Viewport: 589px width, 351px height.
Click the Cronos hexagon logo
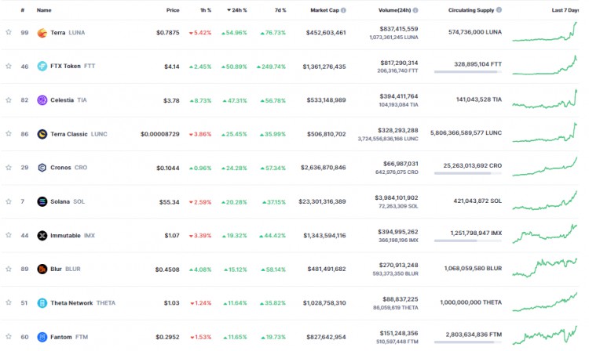(42, 168)
